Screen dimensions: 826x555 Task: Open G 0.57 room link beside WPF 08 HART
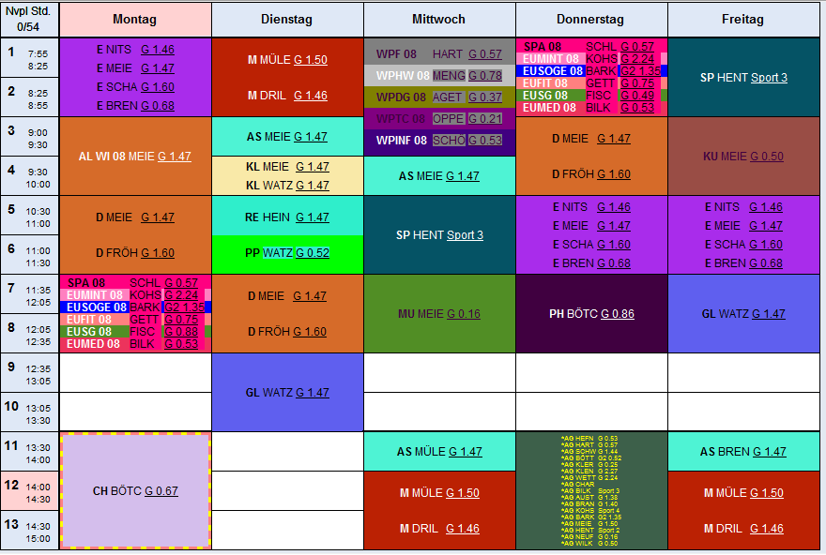point(484,54)
